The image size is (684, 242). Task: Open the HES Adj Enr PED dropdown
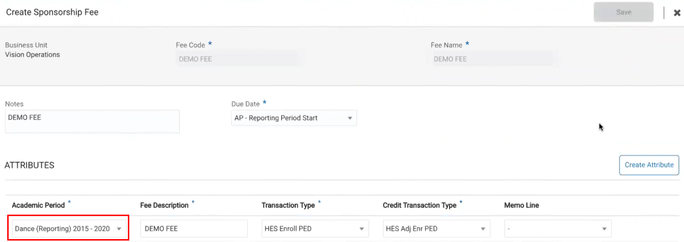coord(436,229)
